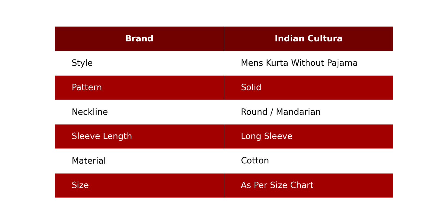This screenshot has width=437, height=222.
Task: Click Mens Kurta Without Pajama text
Action: coord(299,63)
